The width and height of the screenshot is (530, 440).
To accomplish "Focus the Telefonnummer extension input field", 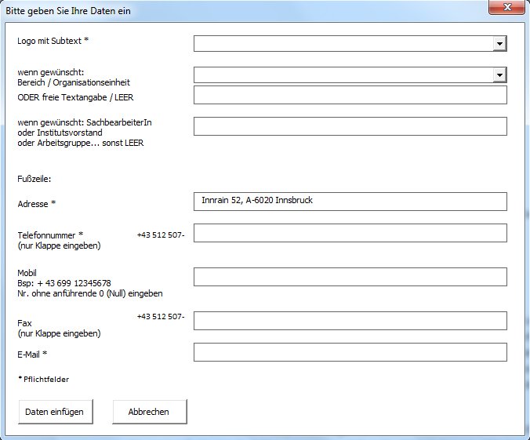I will point(350,233).
